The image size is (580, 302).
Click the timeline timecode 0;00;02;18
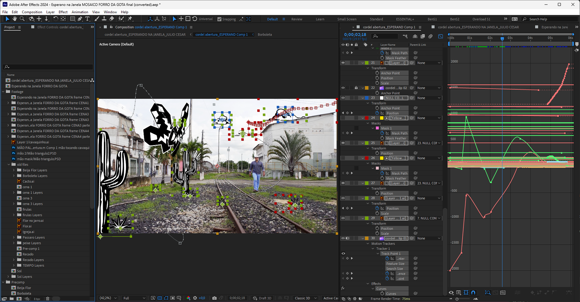[x=355, y=34]
